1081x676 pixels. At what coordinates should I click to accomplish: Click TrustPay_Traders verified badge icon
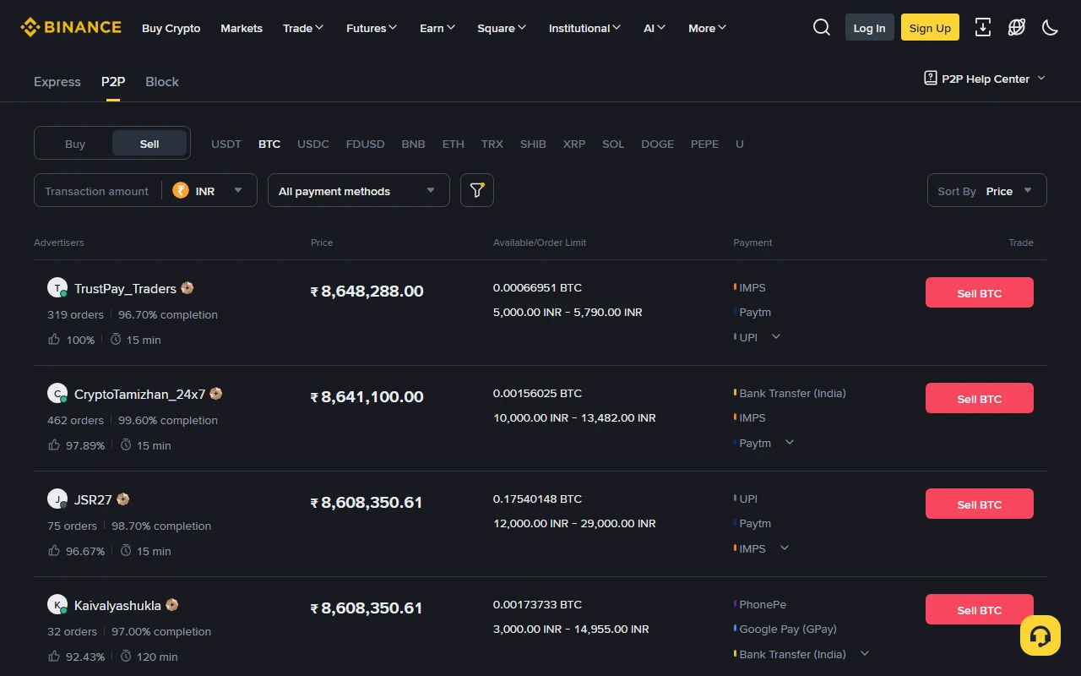[x=187, y=288]
